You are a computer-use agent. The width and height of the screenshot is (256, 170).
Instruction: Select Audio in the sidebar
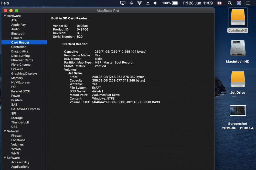point(15,29)
